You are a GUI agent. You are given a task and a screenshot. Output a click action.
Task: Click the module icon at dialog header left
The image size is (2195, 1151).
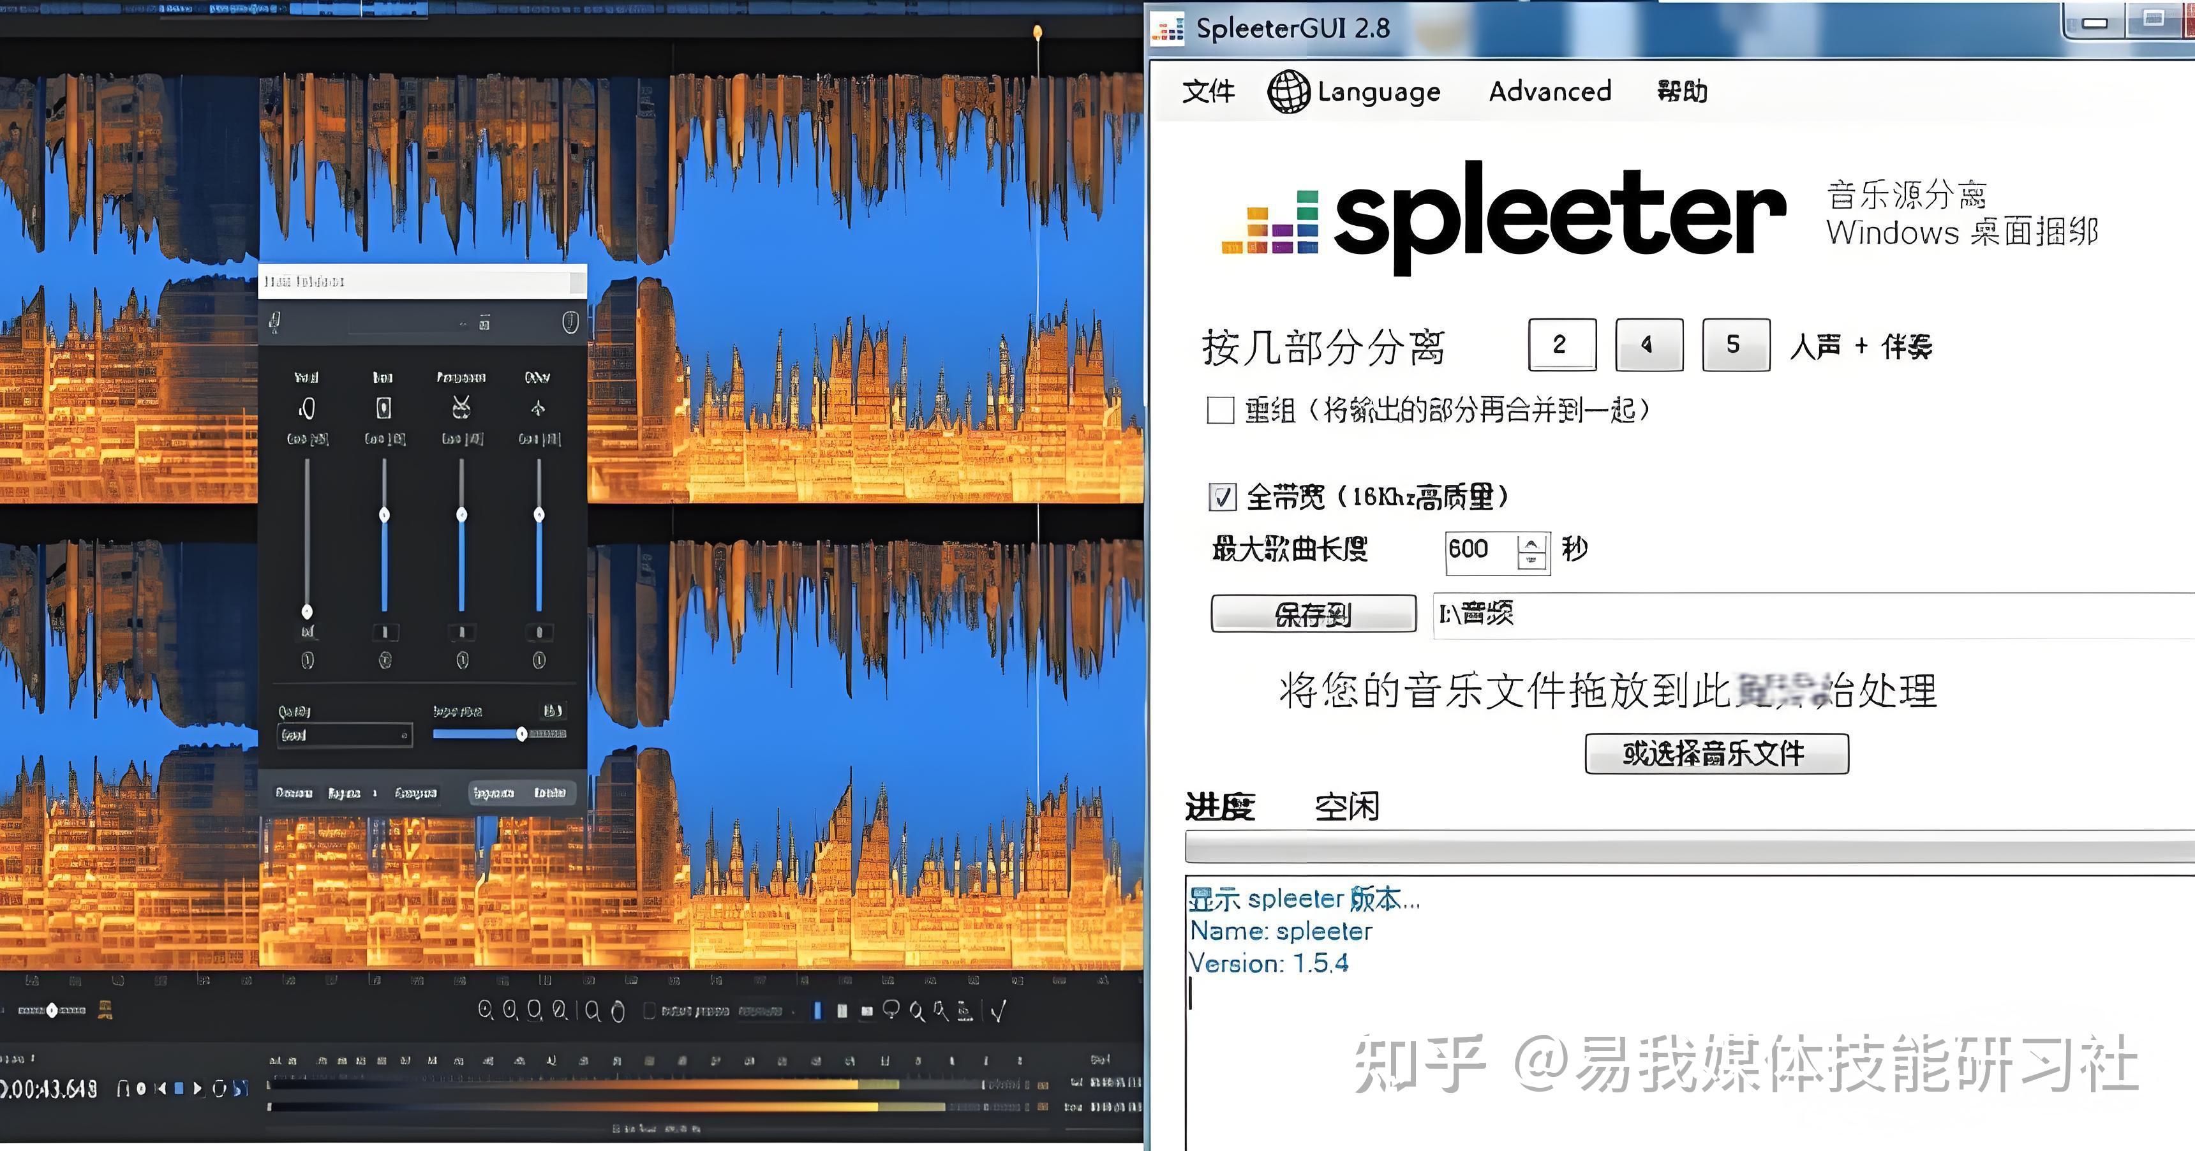coord(274,322)
